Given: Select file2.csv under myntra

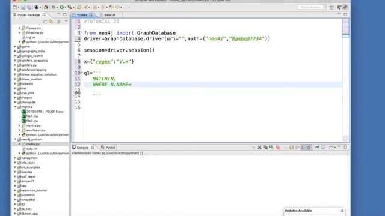Looking at the screenshot, I should coord(32,121).
